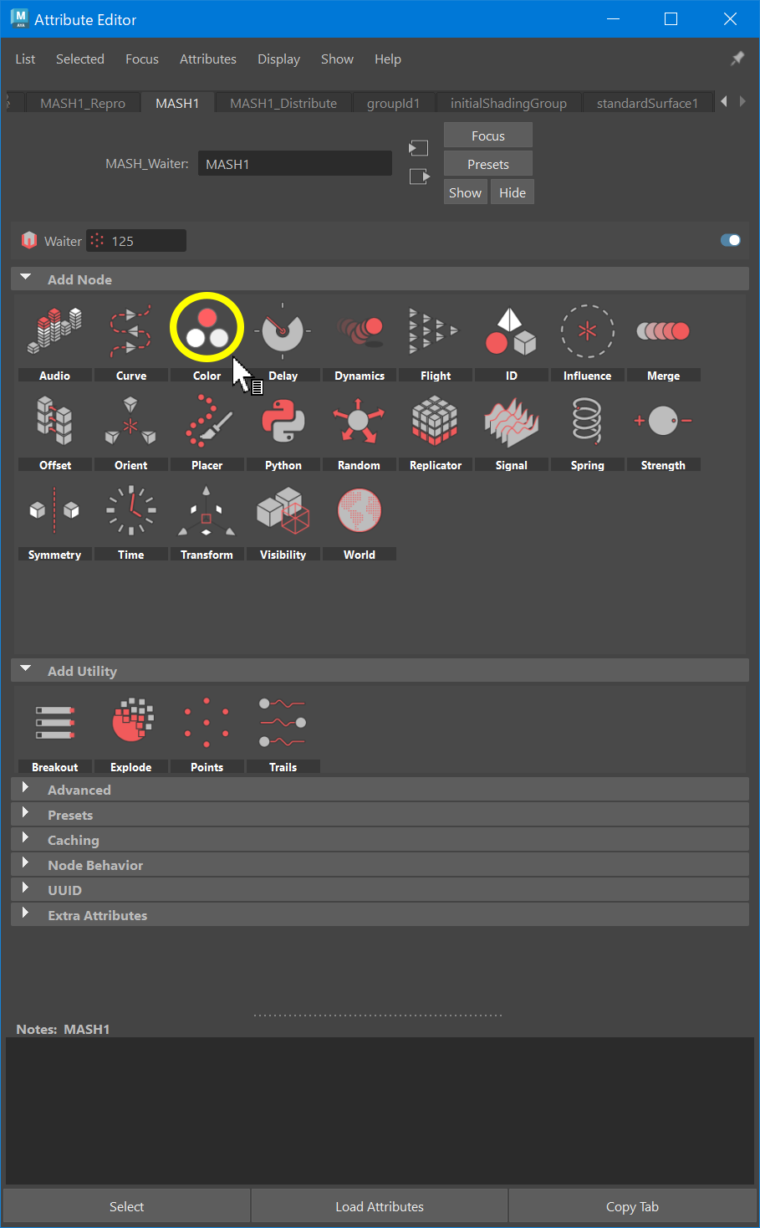
Task: Click the Load Attributes button
Action: [379, 1205]
